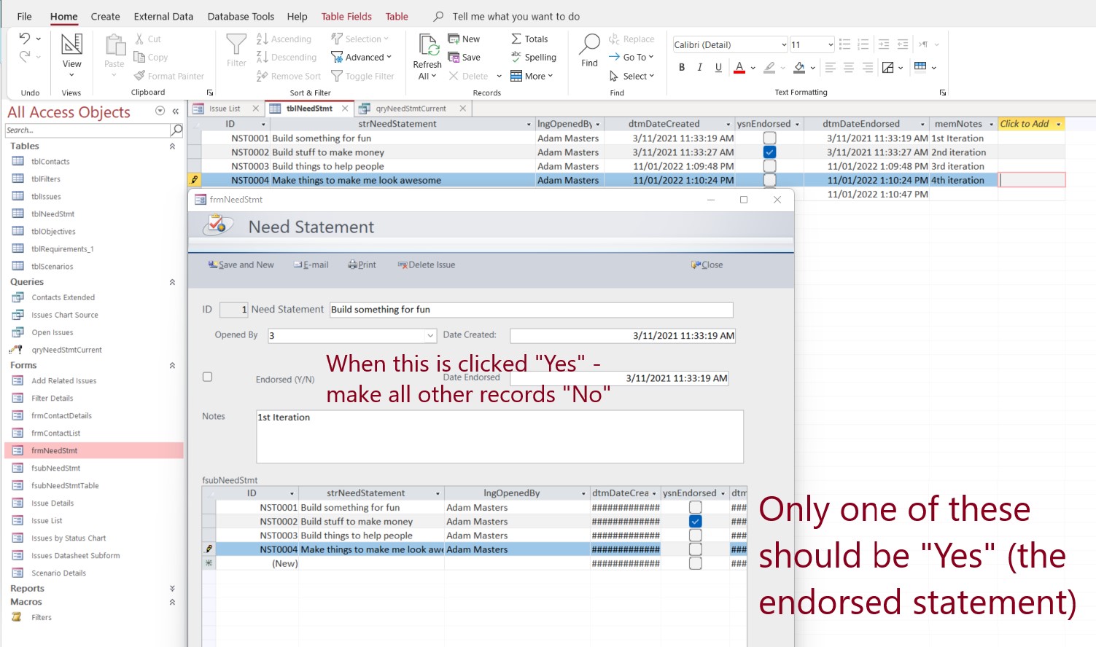Toggle ysnEndorsed checkbox for NST0004 in table
Viewport: 1096px width, 647px height.
tap(769, 180)
